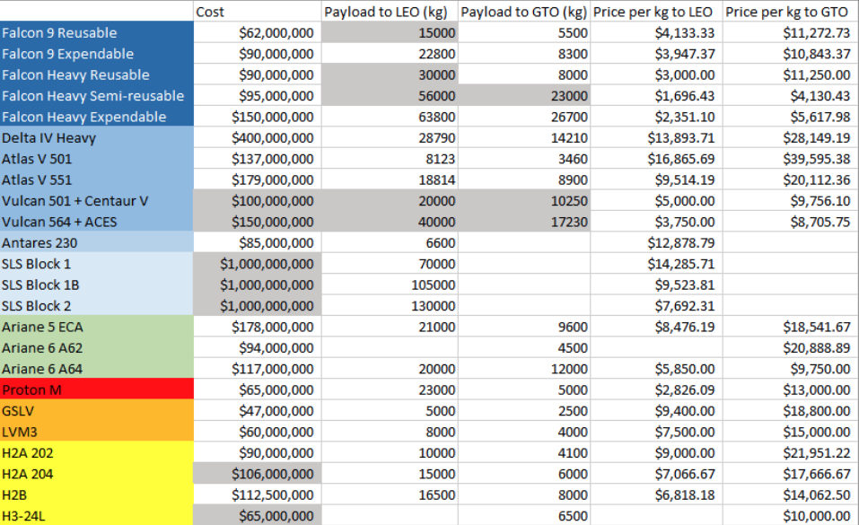The height and width of the screenshot is (525, 859).
Task: Click the red 'Proton M' row label
Action: [x=97, y=389]
